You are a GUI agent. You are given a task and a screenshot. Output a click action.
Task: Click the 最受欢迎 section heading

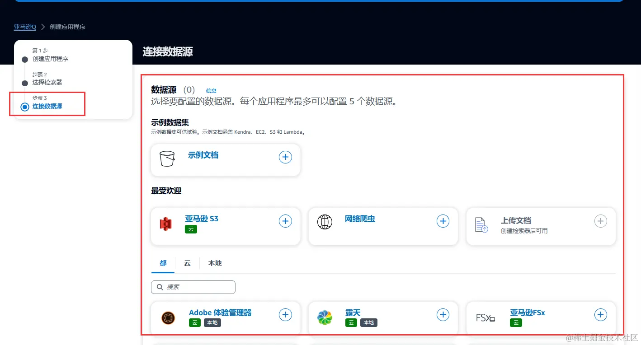tap(166, 191)
